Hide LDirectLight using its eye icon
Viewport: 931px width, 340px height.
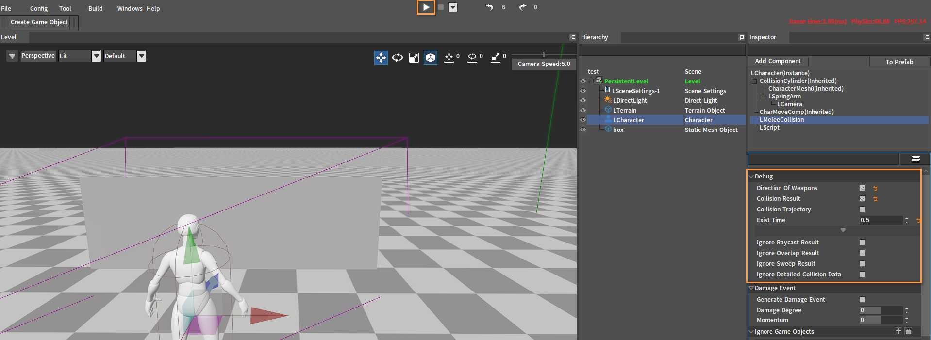pyautogui.click(x=583, y=100)
